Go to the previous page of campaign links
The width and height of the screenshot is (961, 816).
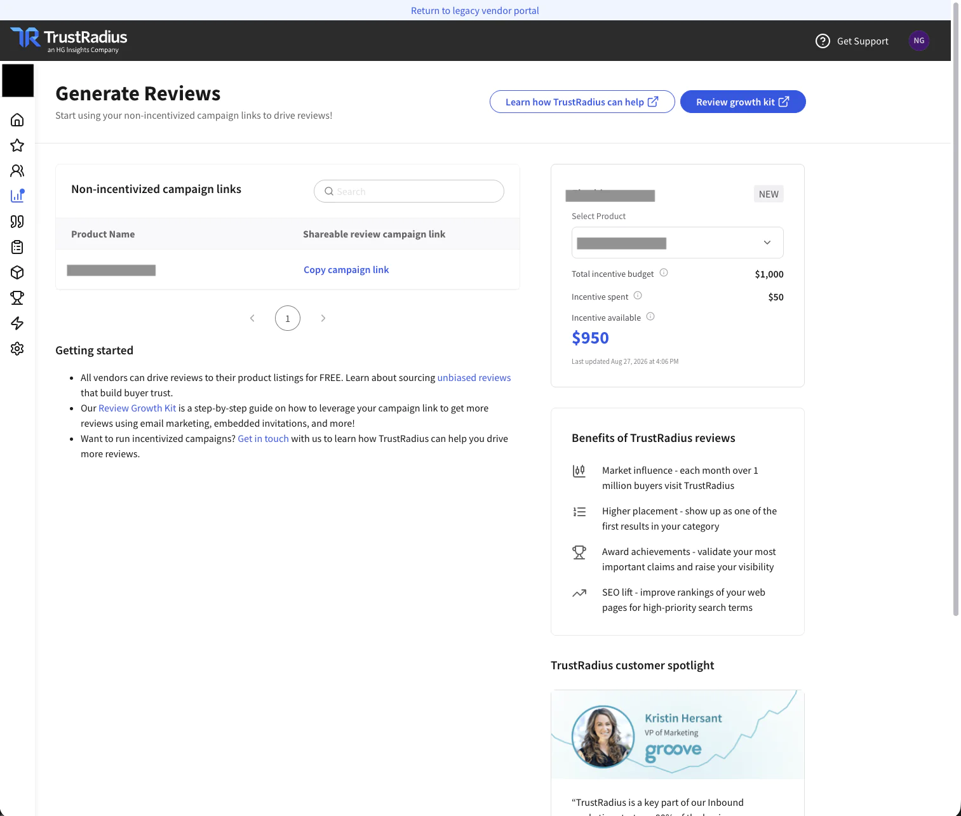(252, 318)
